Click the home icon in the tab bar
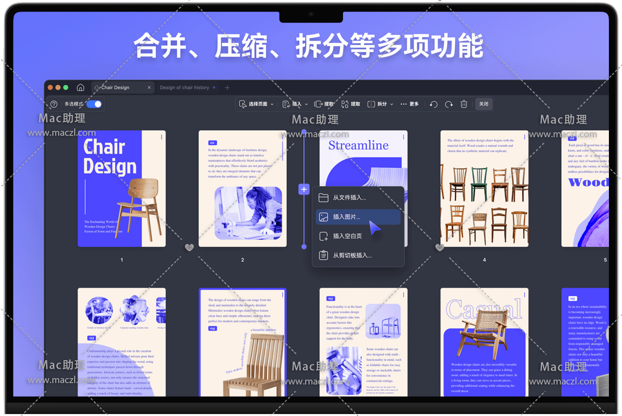622x416 pixels. tap(81, 88)
